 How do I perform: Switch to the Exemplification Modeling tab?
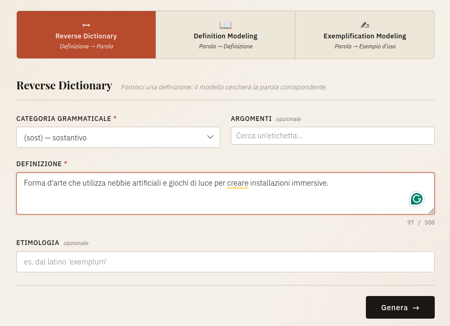365,35
